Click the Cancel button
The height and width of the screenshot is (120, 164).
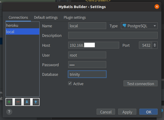click(106, 112)
